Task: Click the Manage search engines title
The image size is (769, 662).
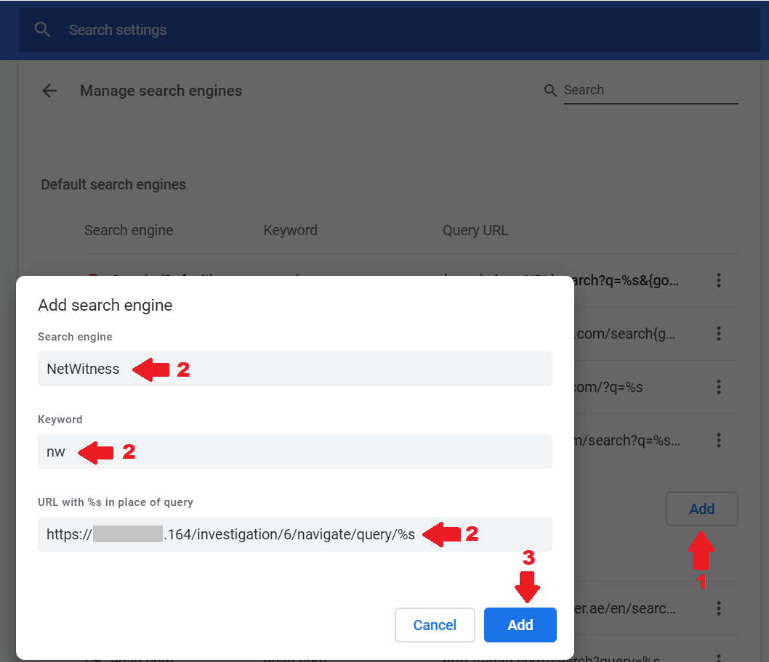Action: tap(161, 91)
